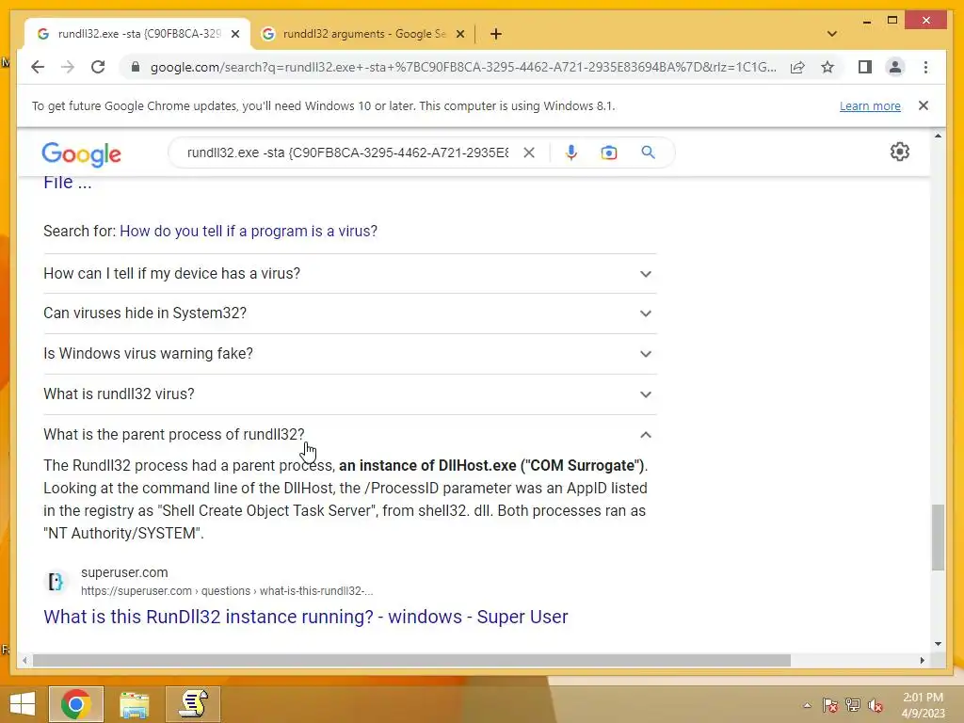Submit search with magnifier icon
Viewport: 964px width, 723px height.
(648, 153)
